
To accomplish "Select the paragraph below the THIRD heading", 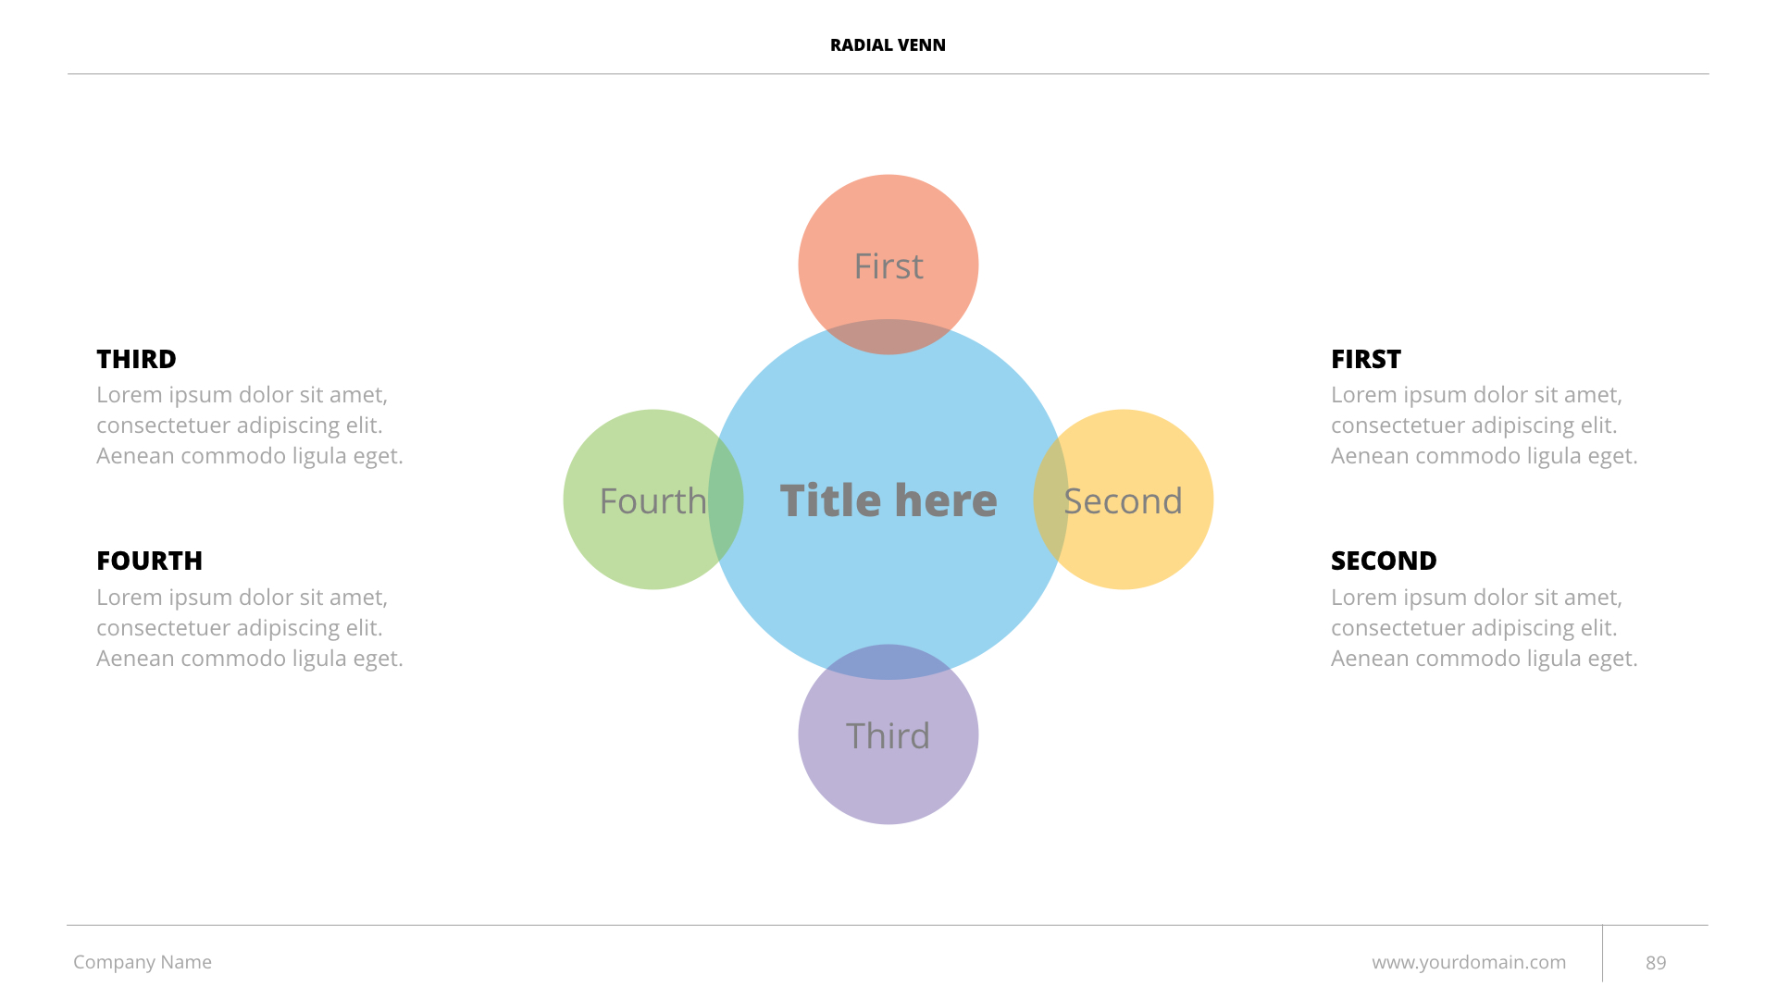I will click(x=250, y=425).
